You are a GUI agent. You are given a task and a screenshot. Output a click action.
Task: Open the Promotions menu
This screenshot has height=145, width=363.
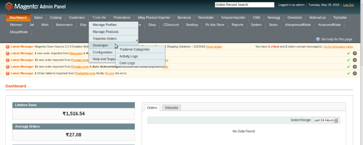pos(122,18)
